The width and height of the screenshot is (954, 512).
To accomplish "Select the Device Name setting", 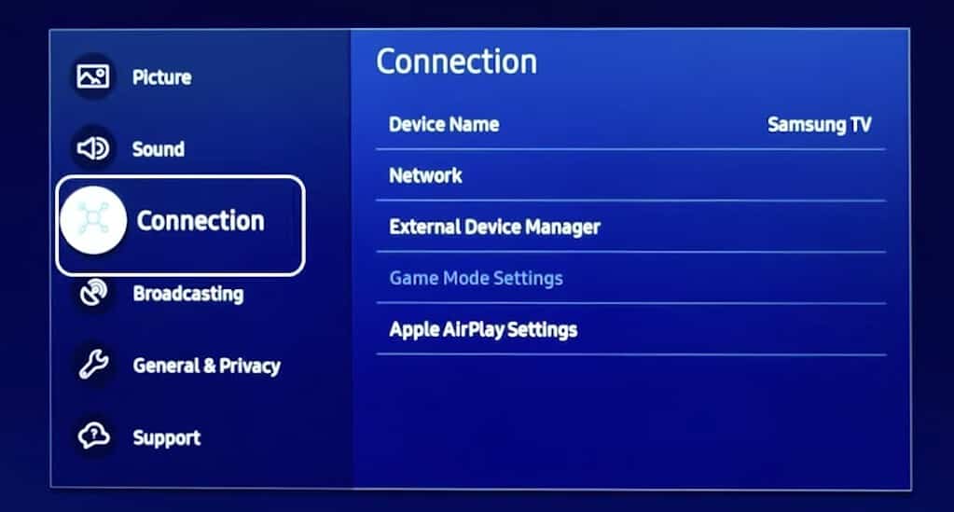I will point(631,124).
